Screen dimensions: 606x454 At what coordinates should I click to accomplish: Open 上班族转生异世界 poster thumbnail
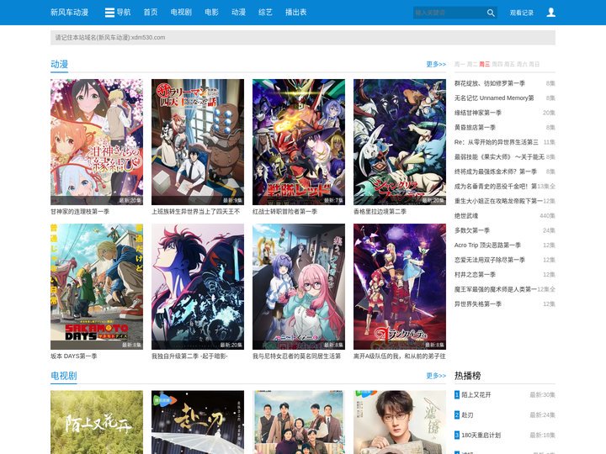point(198,142)
